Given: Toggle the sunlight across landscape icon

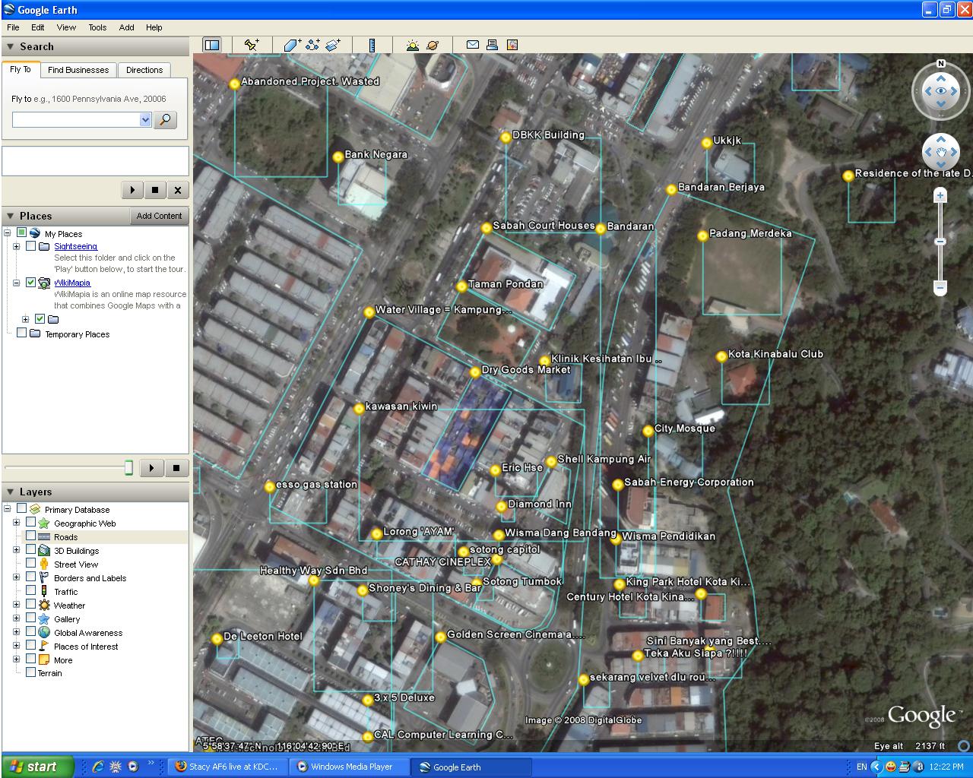Looking at the screenshot, I should 413,46.
